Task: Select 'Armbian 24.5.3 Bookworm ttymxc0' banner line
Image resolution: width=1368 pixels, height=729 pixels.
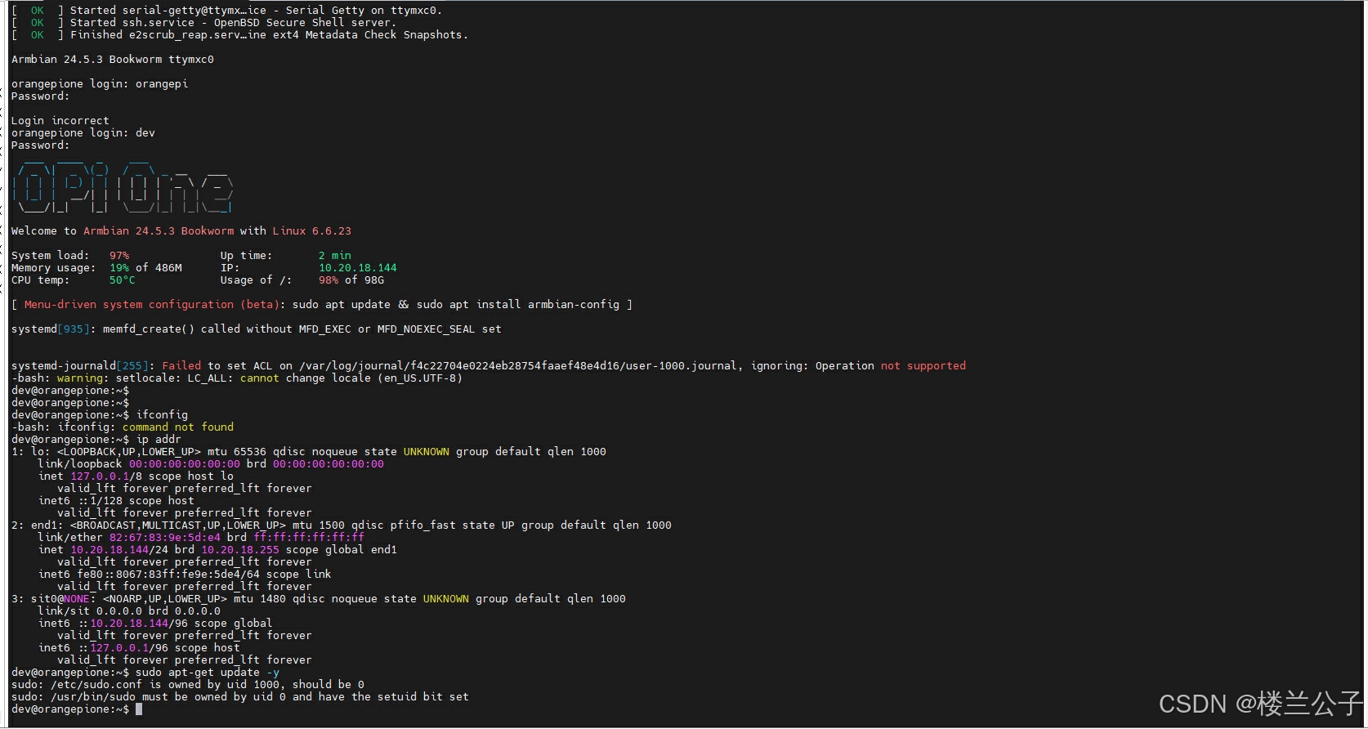Action: pyautogui.click(x=113, y=60)
